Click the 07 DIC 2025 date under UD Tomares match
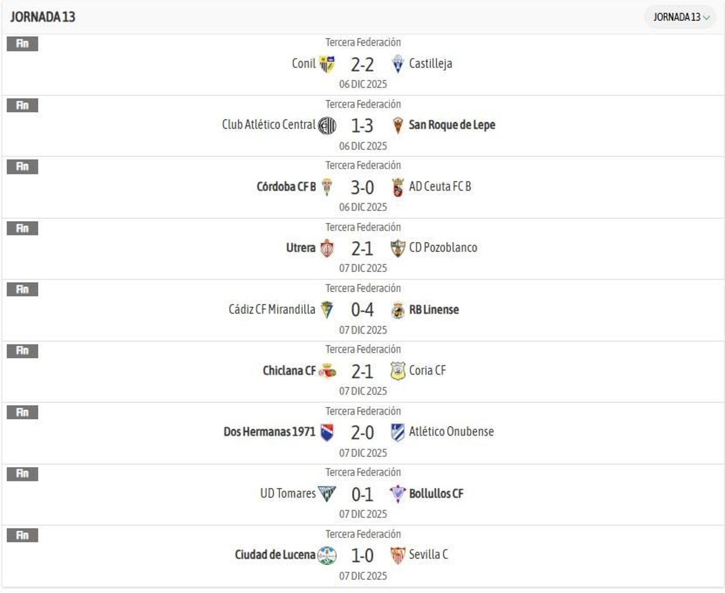725x593 pixels. tap(363, 514)
